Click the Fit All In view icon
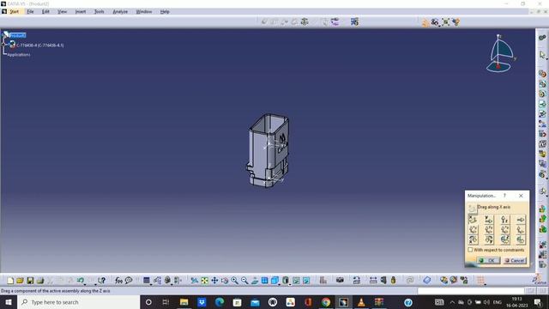 click(x=204, y=281)
